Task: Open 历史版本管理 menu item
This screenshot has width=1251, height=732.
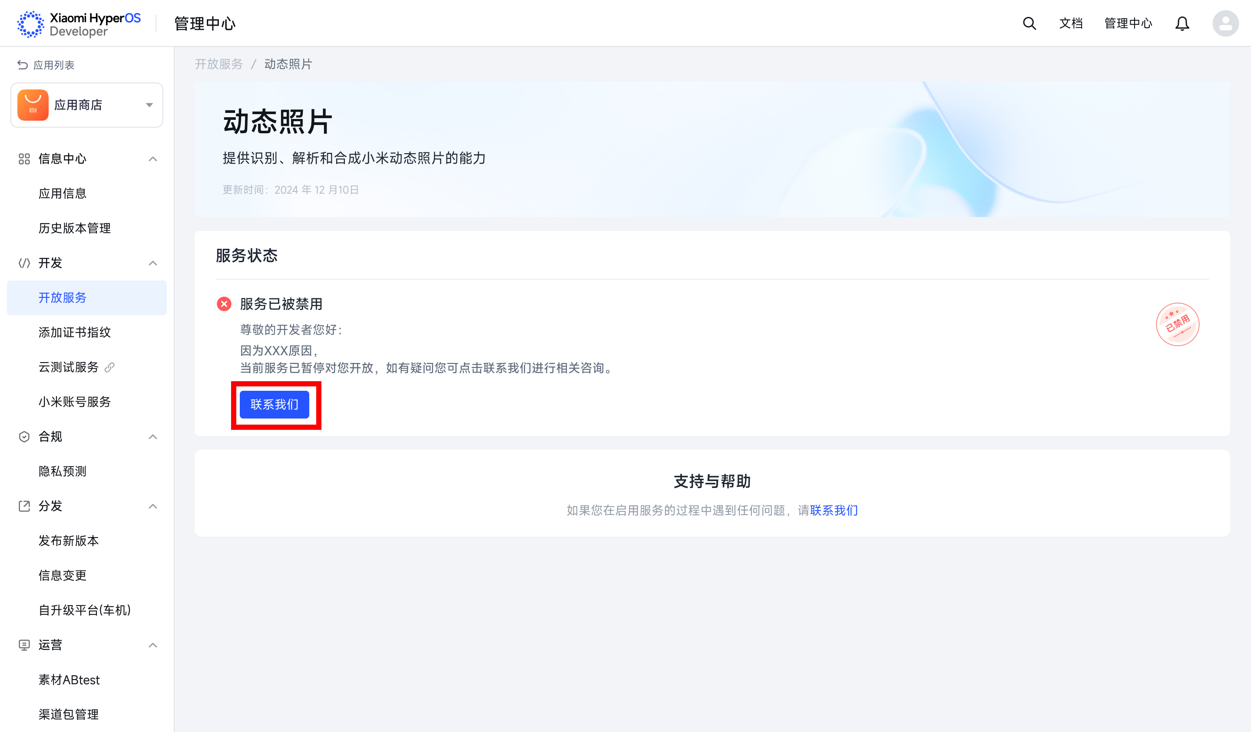Action: 74,228
